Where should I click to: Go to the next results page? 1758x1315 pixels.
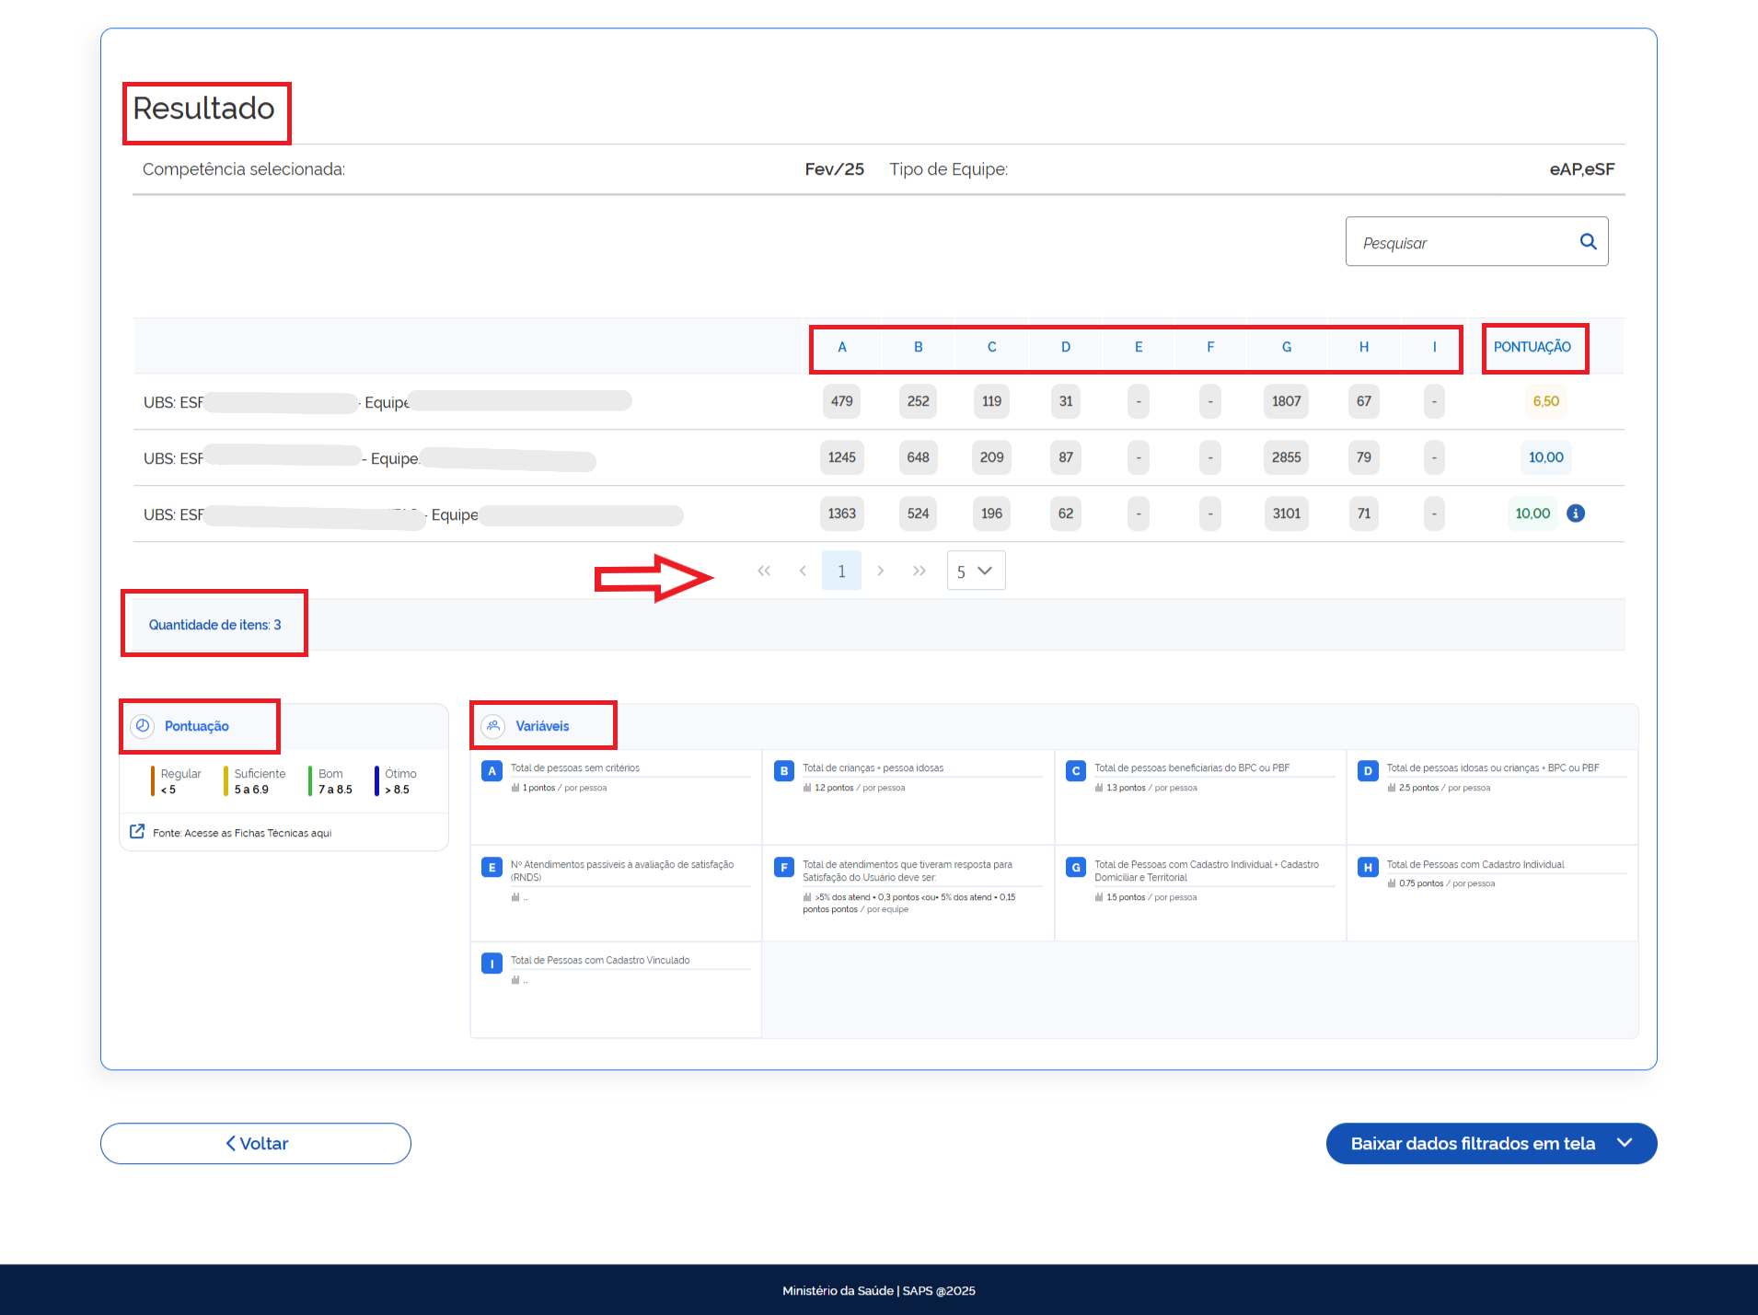(881, 571)
